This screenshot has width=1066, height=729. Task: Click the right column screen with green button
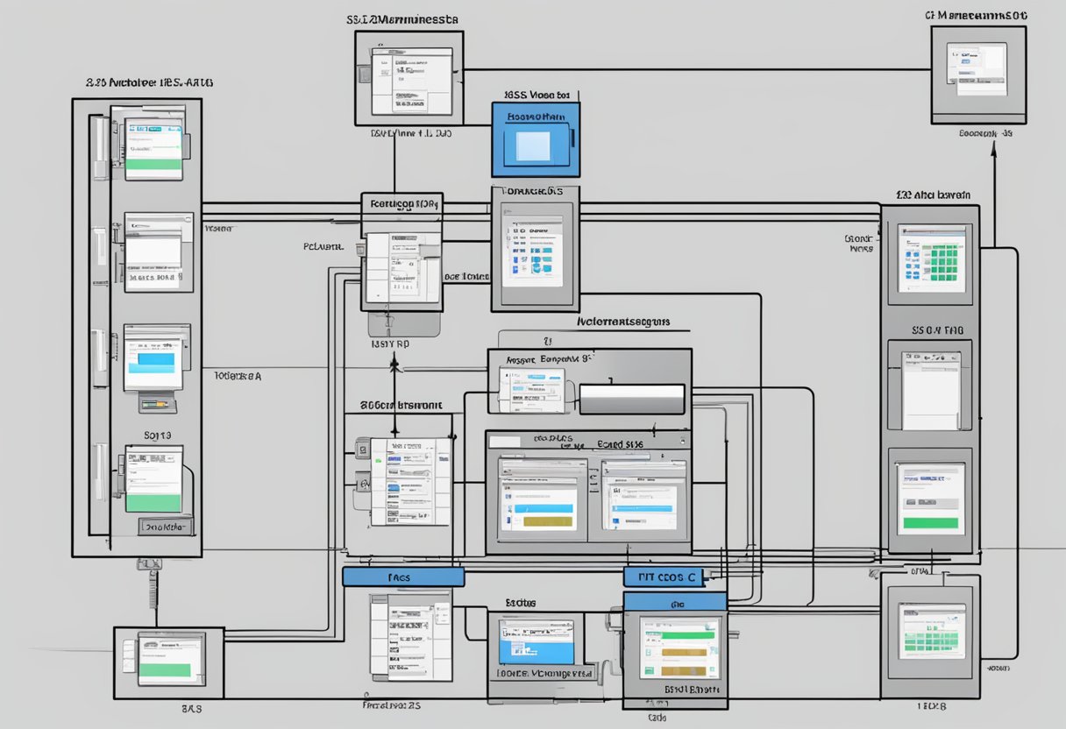[x=930, y=499]
